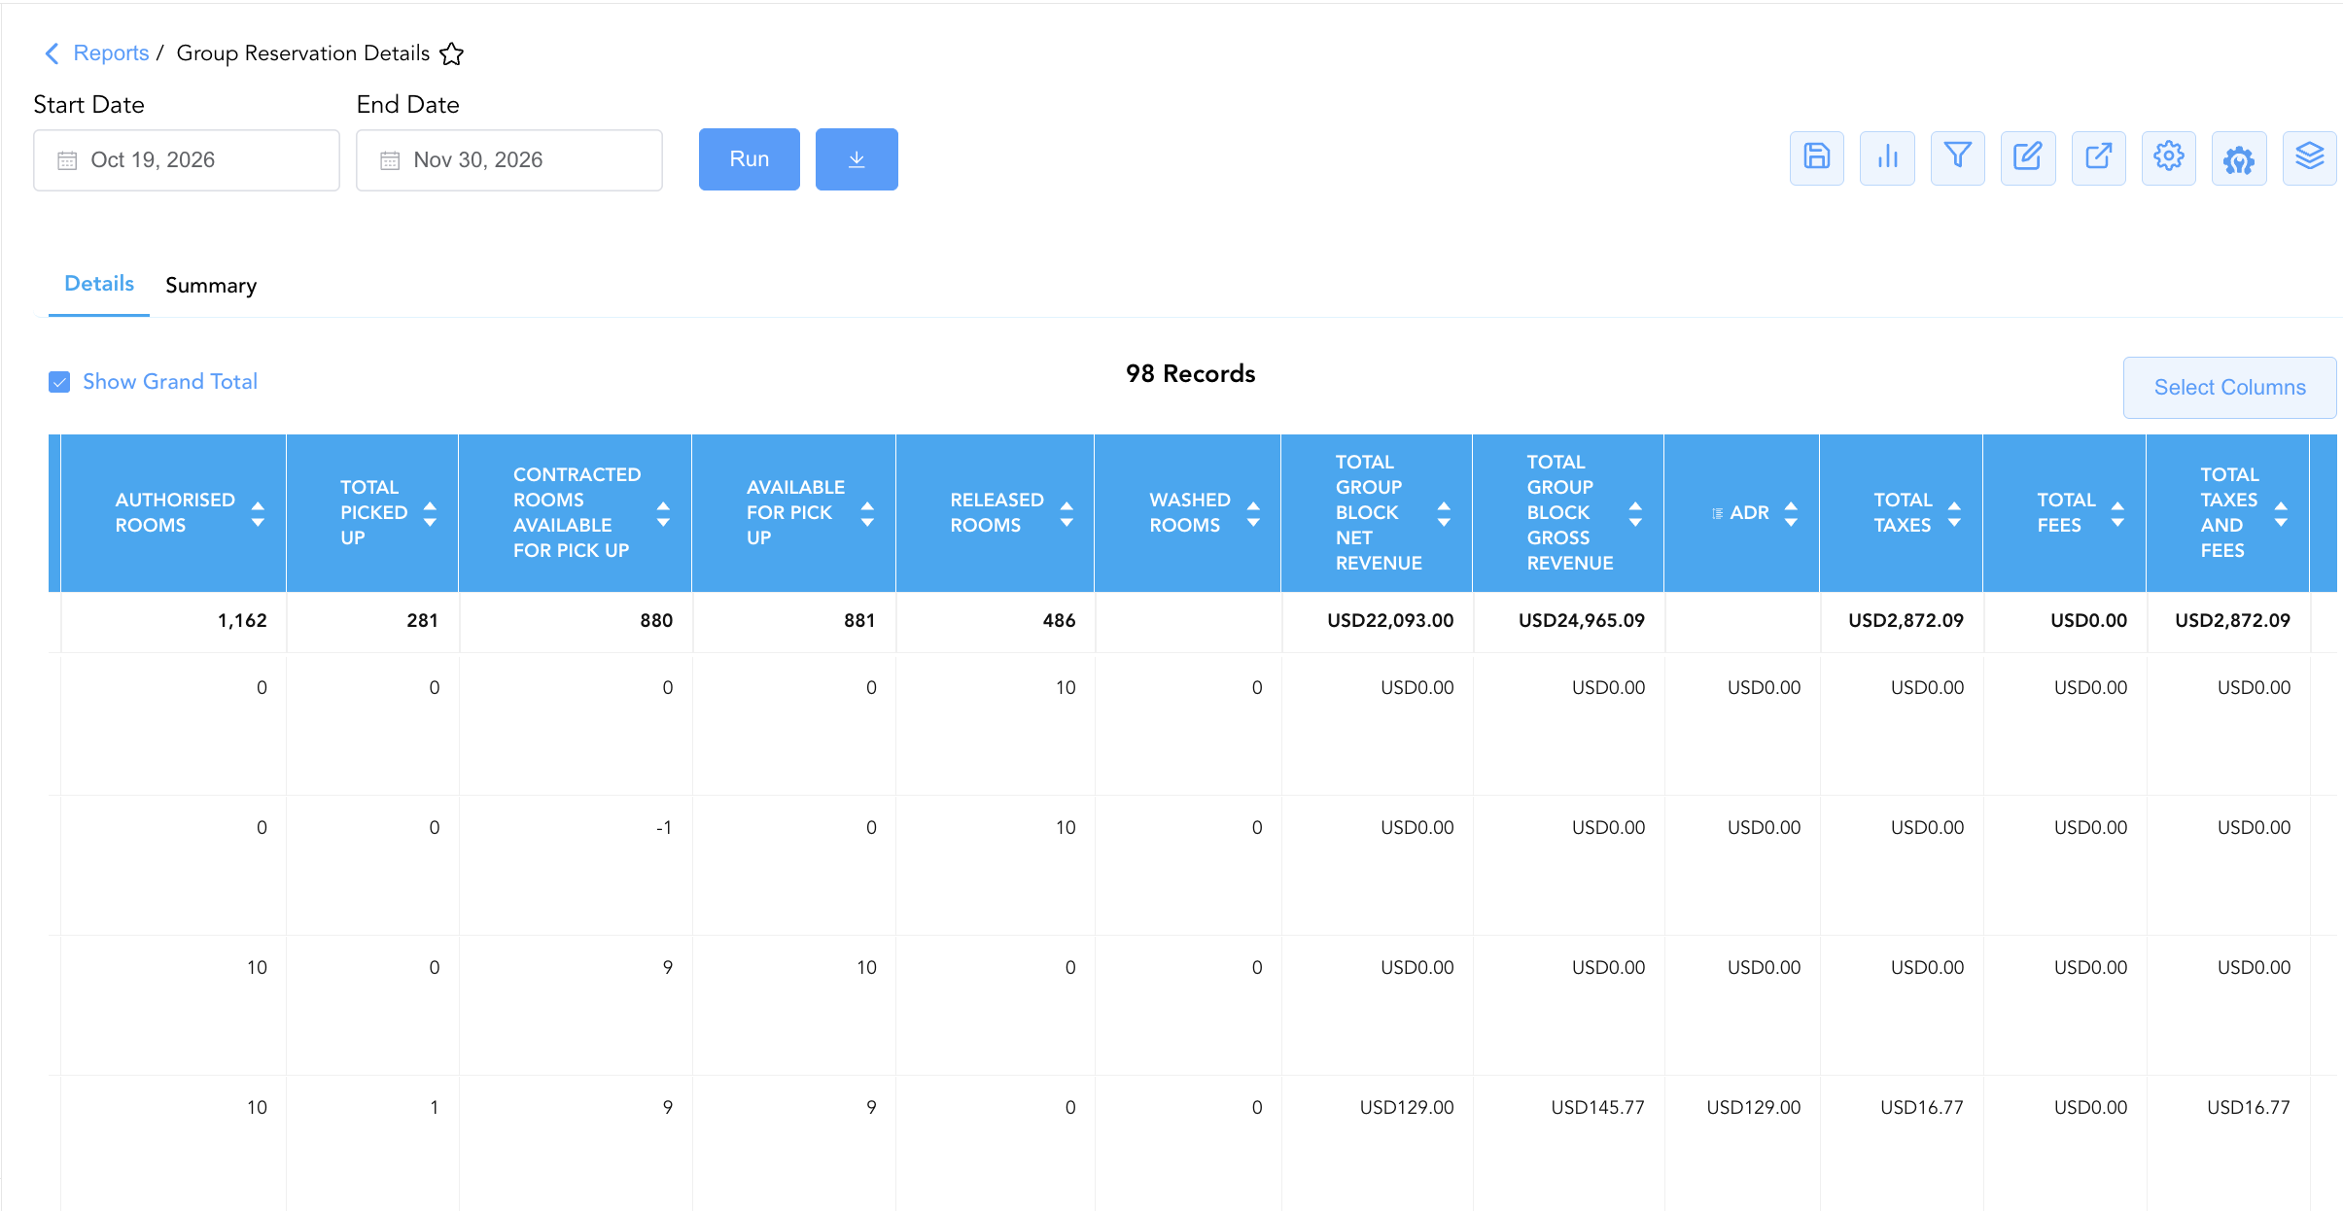Click the filled gear configuration icon

tap(2239, 157)
